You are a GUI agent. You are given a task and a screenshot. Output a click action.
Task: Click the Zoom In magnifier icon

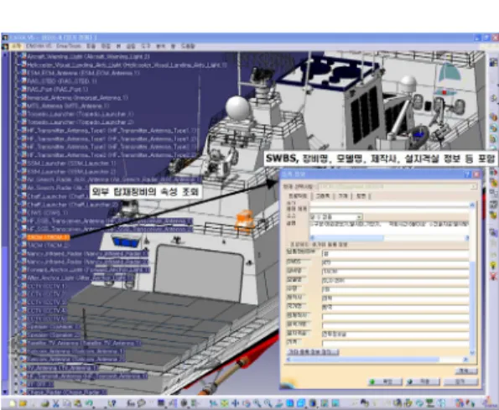pyautogui.click(x=257, y=403)
